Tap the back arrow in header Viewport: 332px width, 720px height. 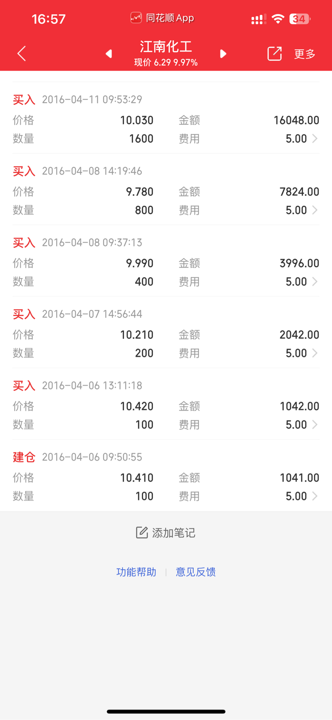(x=22, y=54)
